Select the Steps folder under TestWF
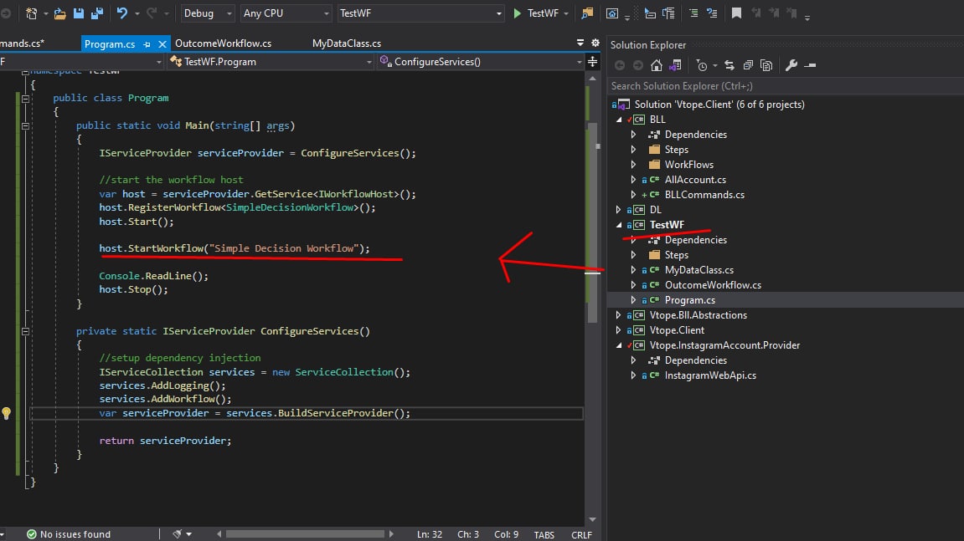964x541 pixels. (x=676, y=255)
